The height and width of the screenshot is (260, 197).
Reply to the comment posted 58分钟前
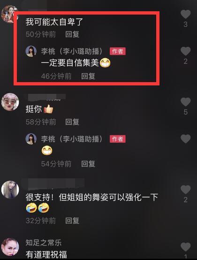(x=72, y=122)
